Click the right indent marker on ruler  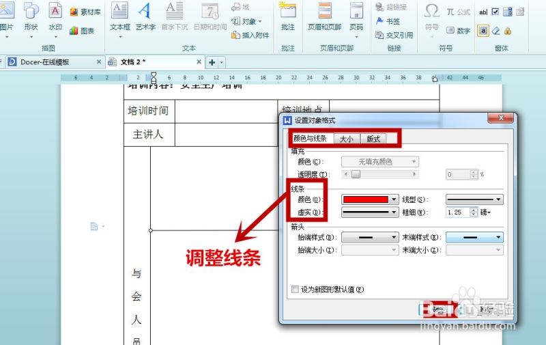click(x=435, y=79)
